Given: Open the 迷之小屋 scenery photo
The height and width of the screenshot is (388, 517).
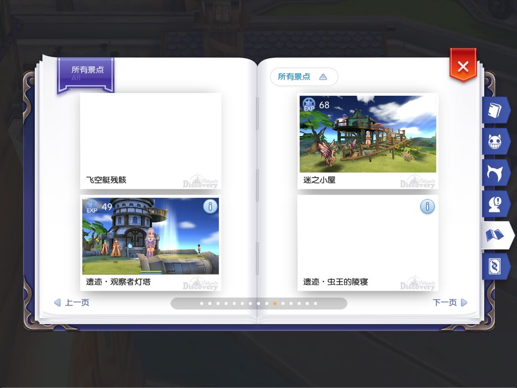Looking at the screenshot, I should point(368,134).
